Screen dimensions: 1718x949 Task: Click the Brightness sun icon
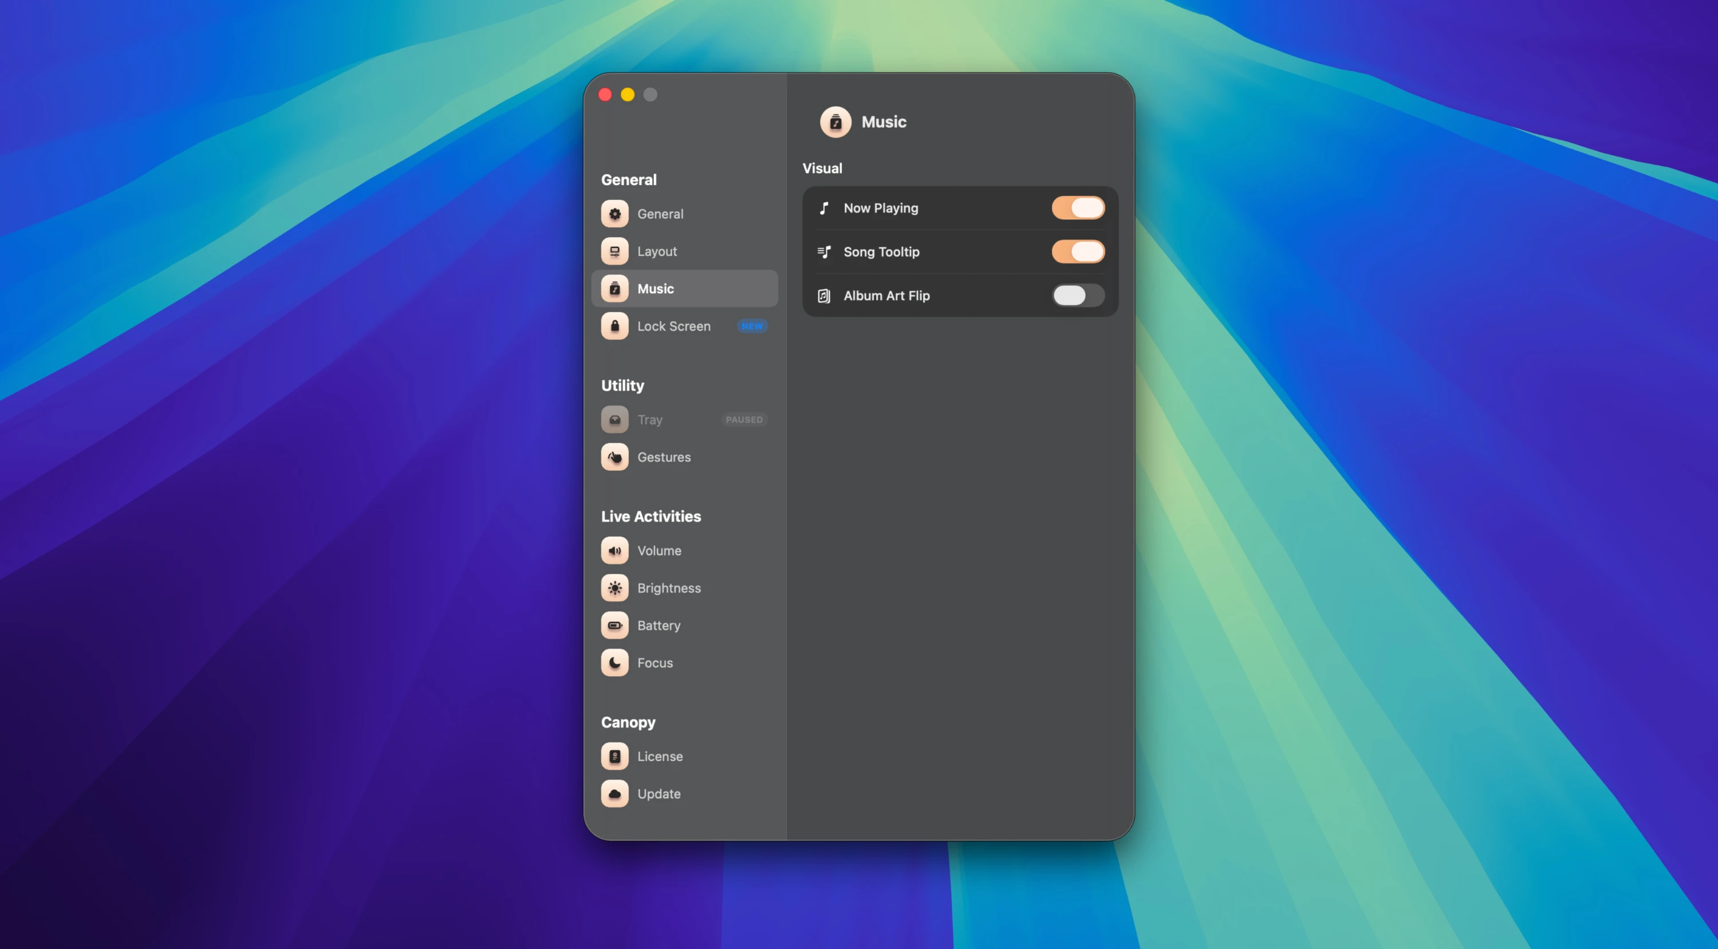614,588
